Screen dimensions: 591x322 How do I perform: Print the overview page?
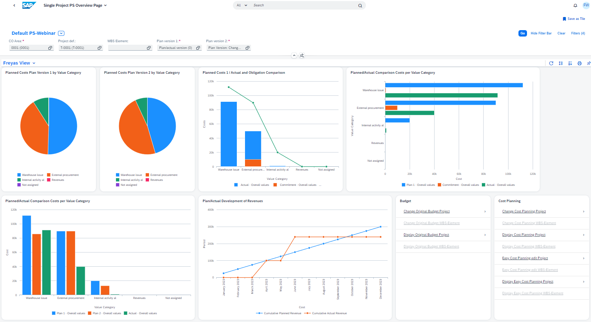point(580,63)
